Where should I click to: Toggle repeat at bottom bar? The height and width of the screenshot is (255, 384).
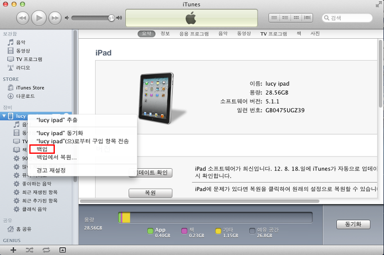click(46, 250)
